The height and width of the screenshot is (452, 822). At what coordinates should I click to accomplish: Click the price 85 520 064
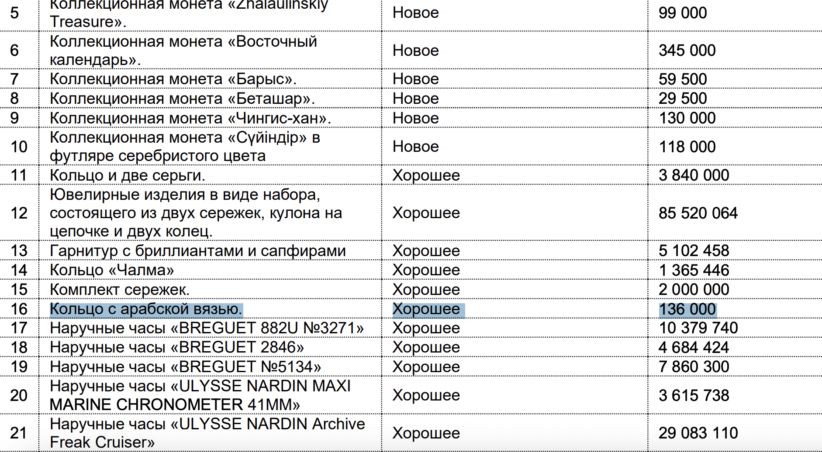coord(698,213)
